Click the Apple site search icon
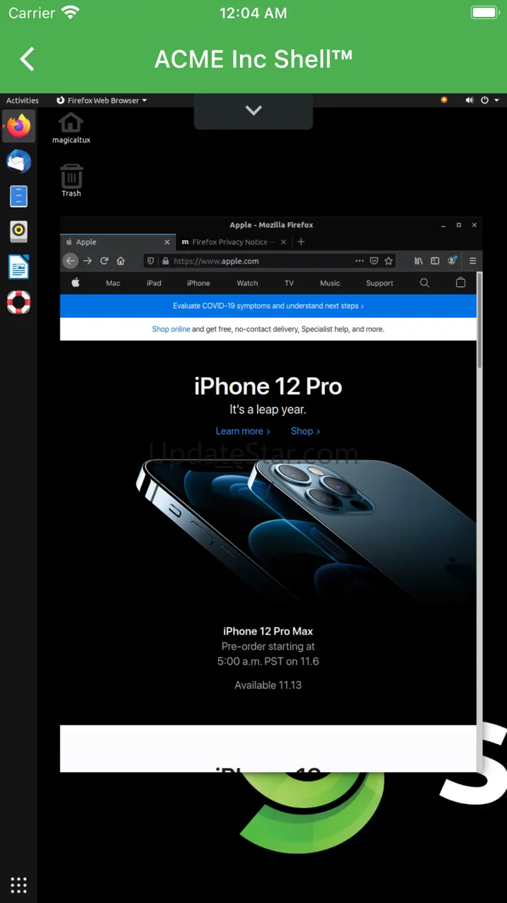Screen dimensions: 507x903 pyautogui.click(x=424, y=283)
